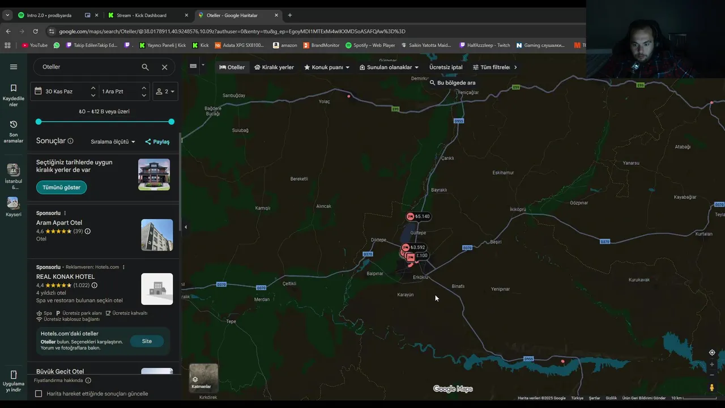Click the Site button for Hotels.com
The image size is (725, 408).
click(147, 341)
